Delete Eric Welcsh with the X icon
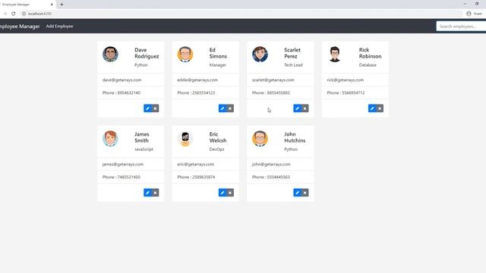Screen dimensions: 486x273 pos(230,193)
